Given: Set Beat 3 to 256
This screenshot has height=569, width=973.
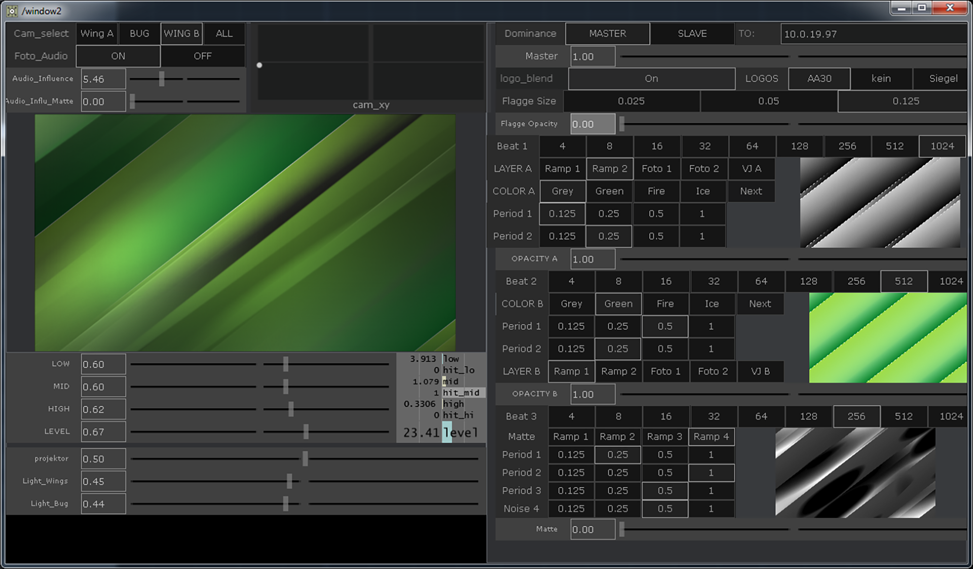Looking at the screenshot, I should pyautogui.click(x=856, y=416).
